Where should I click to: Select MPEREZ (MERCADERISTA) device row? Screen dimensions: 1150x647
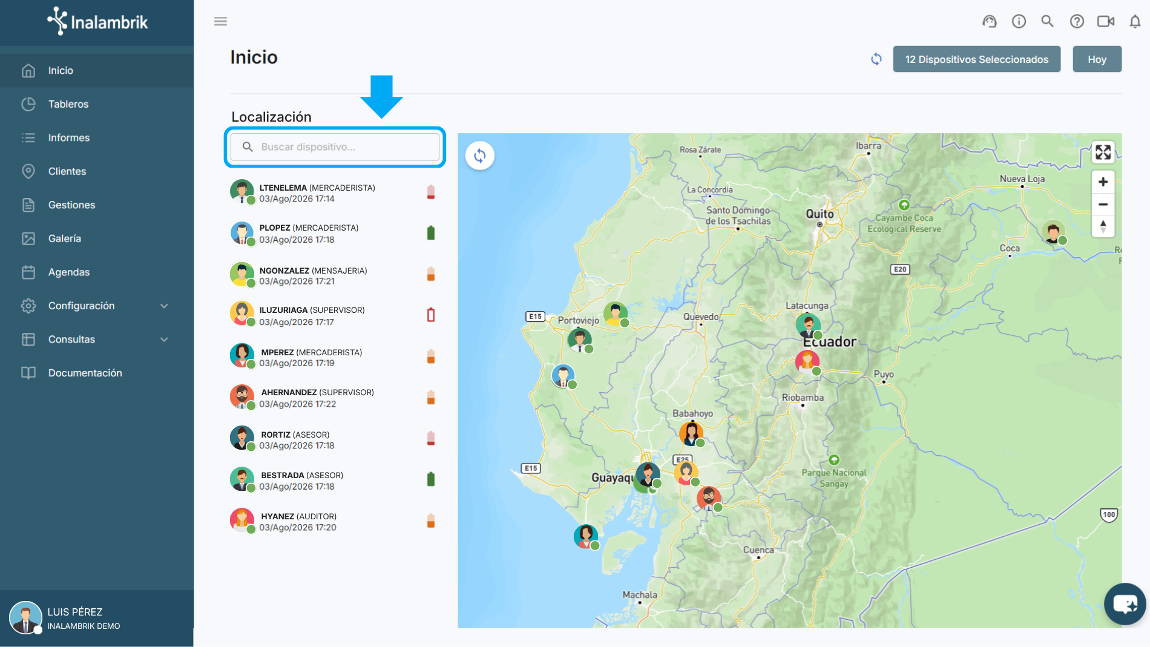(x=333, y=357)
